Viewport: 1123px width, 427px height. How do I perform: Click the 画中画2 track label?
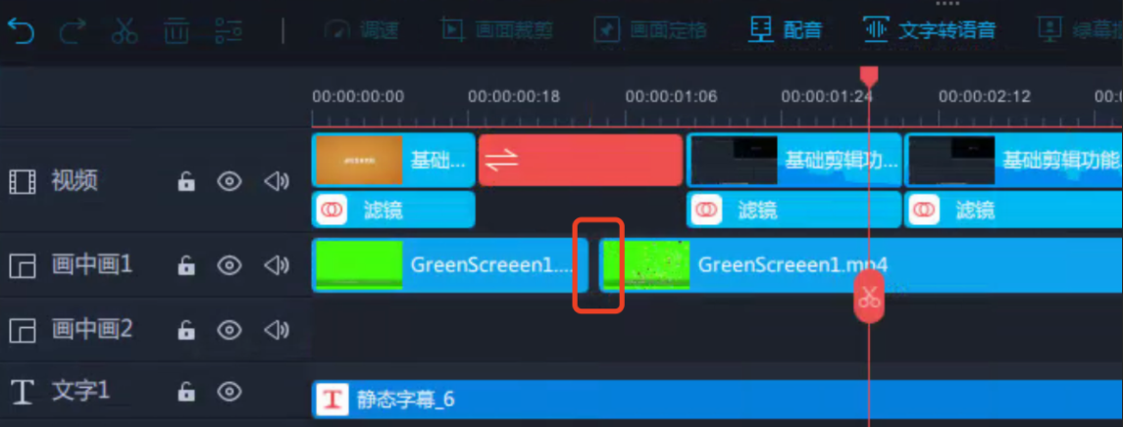pos(92,329)
